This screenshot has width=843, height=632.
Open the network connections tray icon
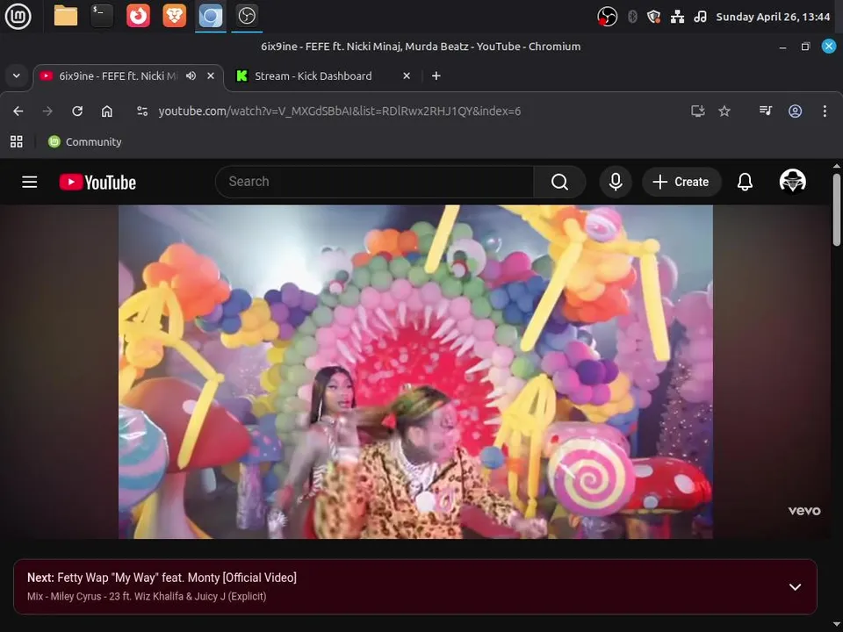click(x=677, y=17)
